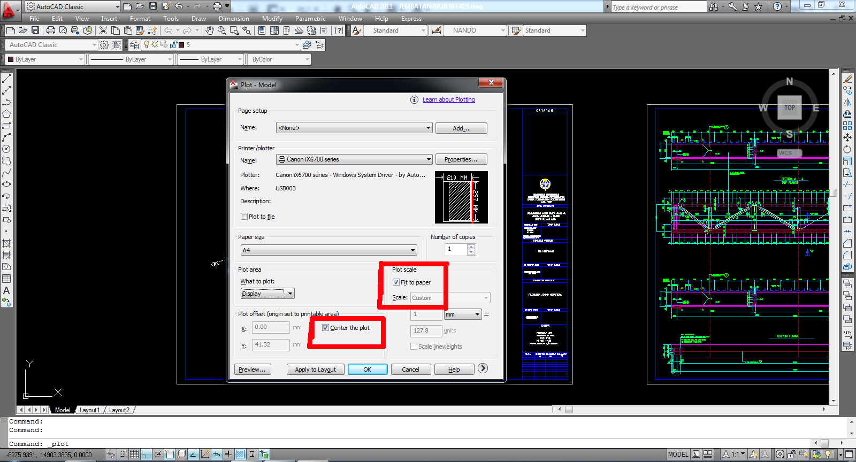Viewport: 856px width, 462px height.
Task: Open the Paper size A4 dropdown
Action: pyautogui.click(x=328, y=250)
